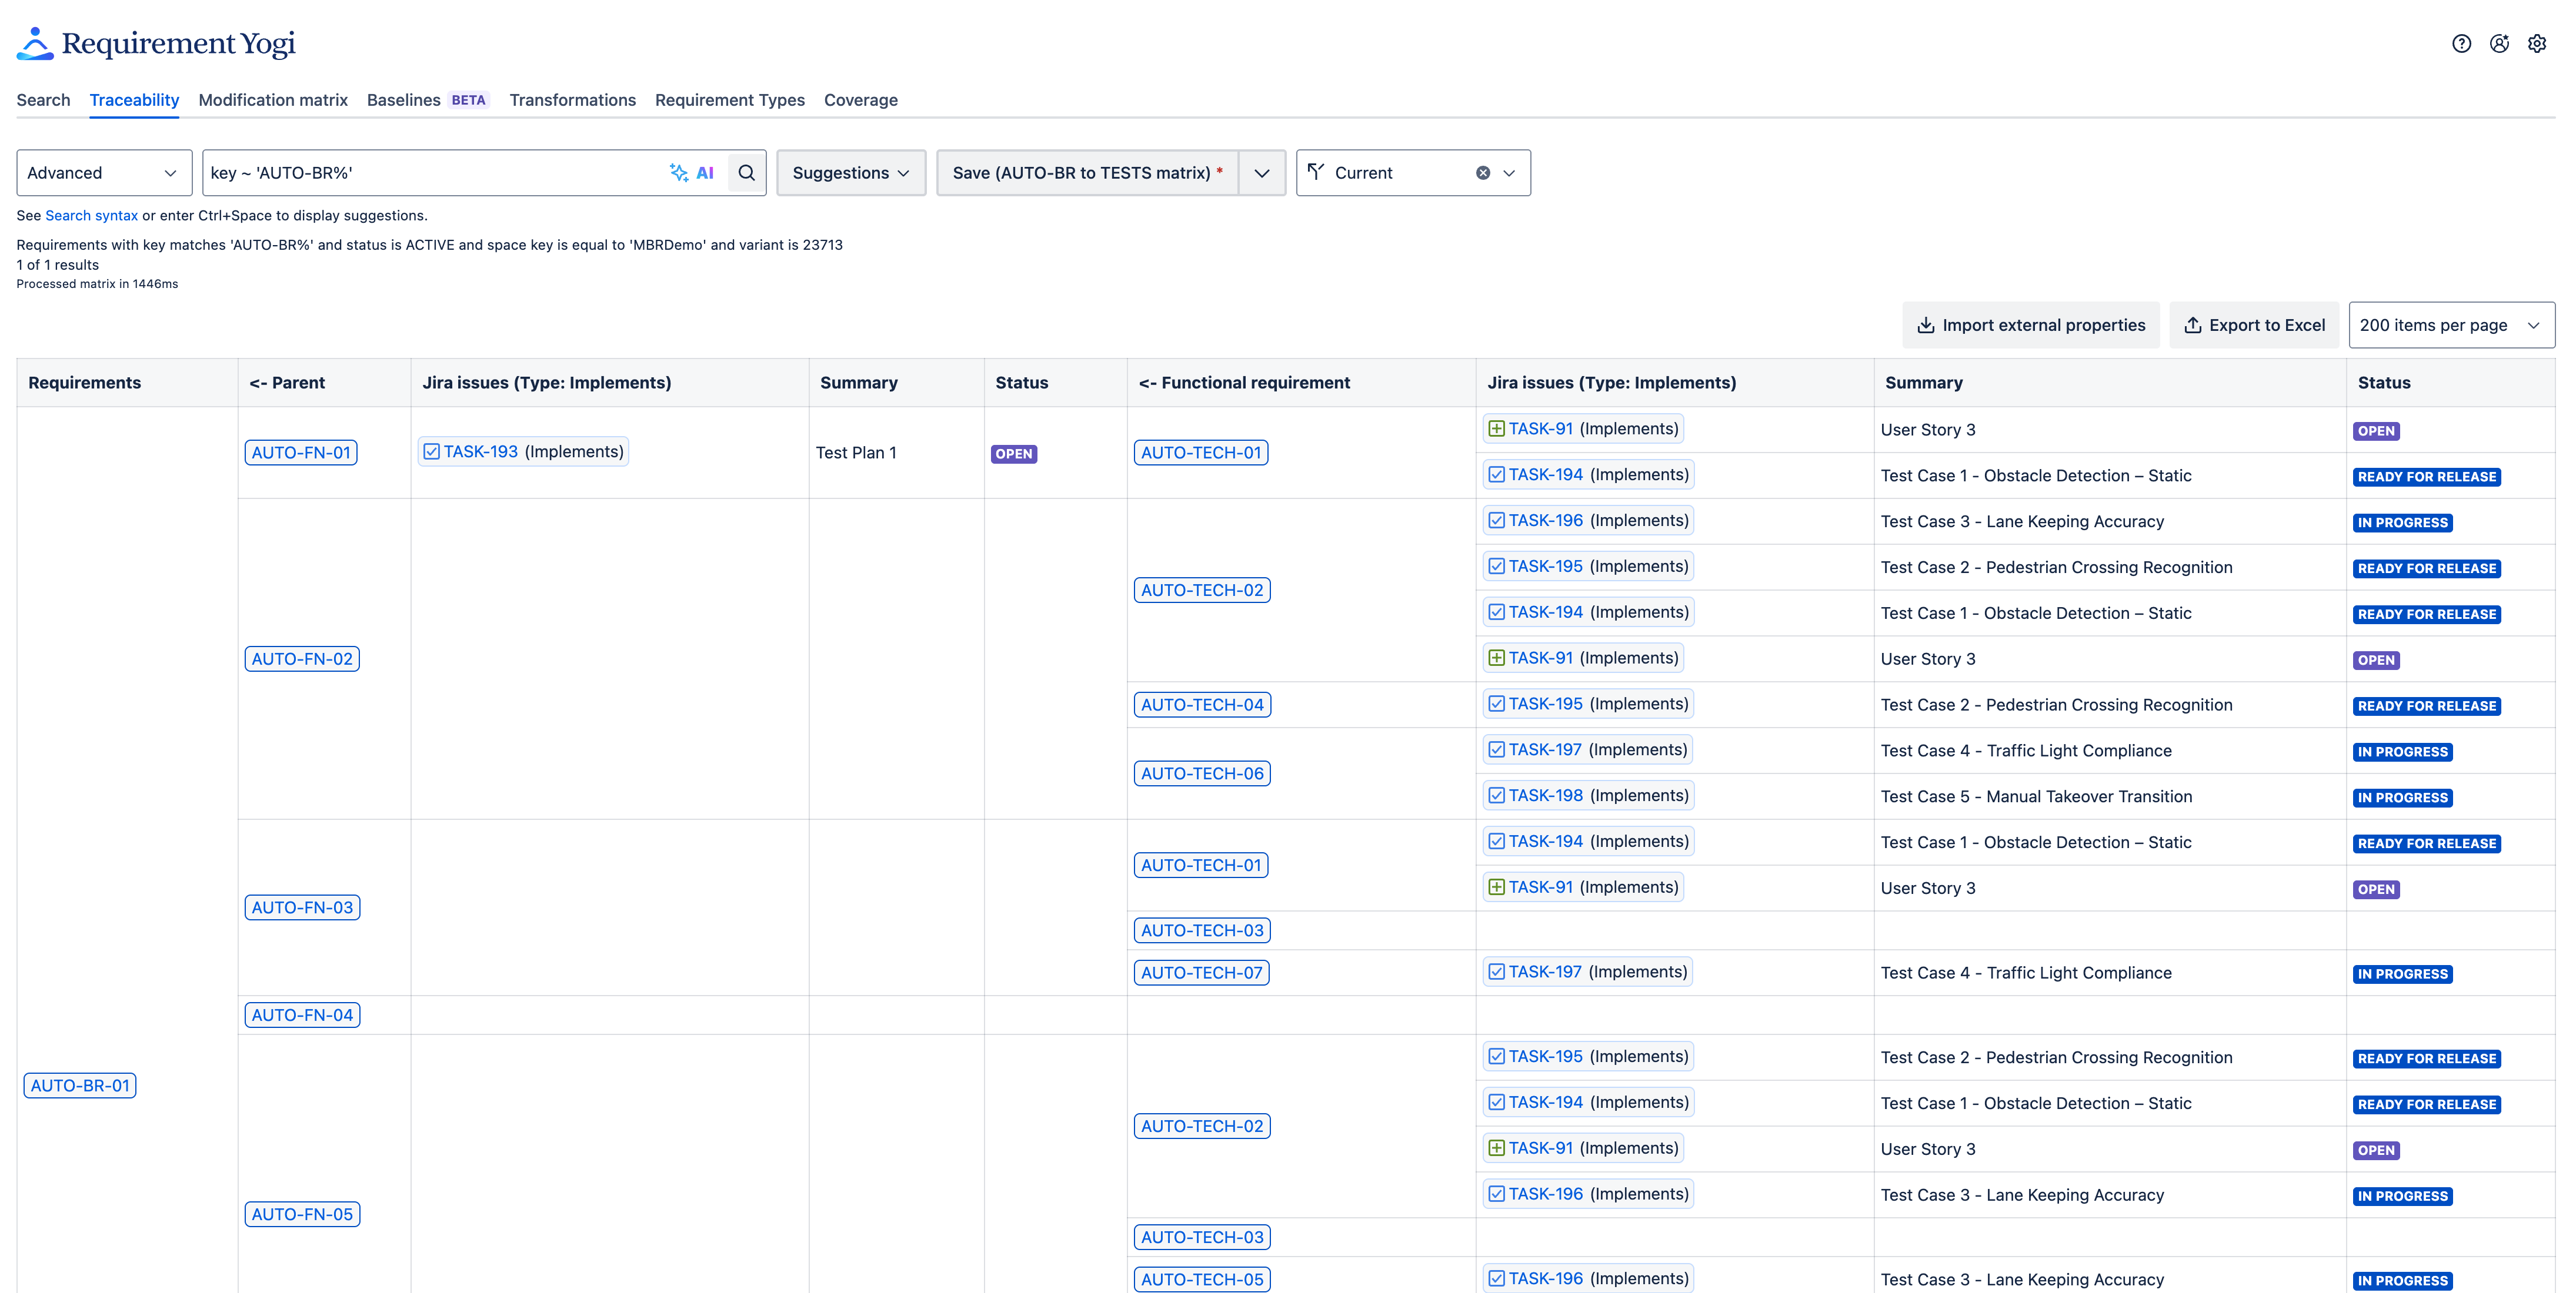Screen dimensions: 2576x1293
Task: Expand the Suggestions dropdown
Action: coord(851,173)
